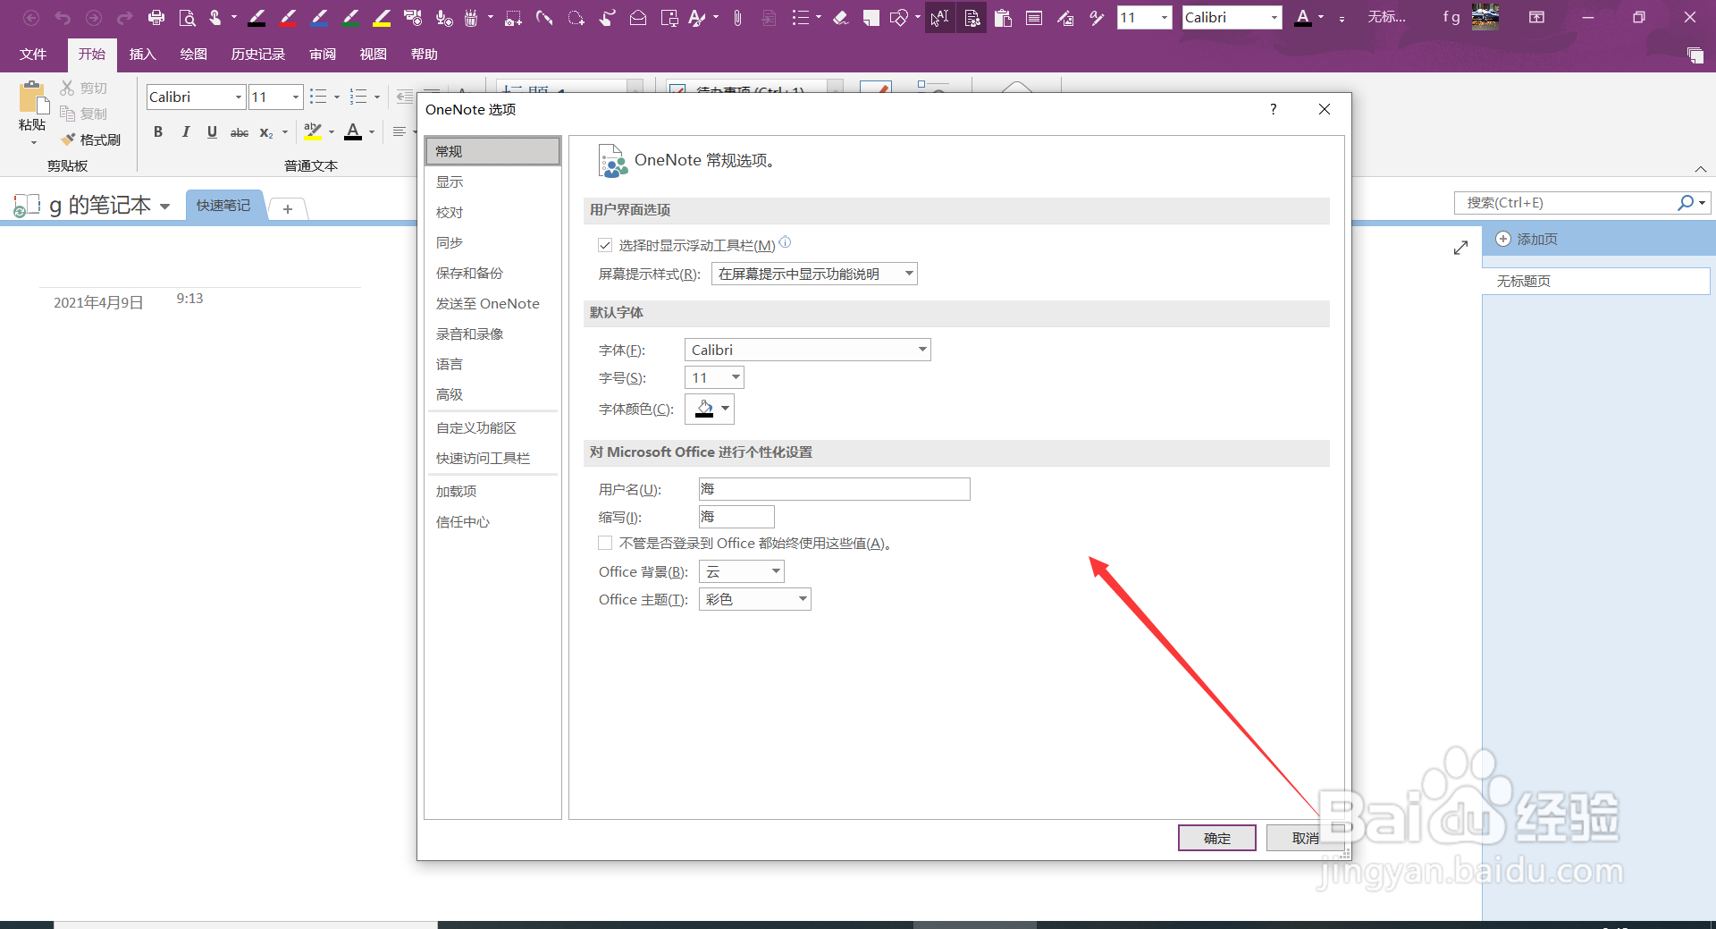Attach a file with the paperclip icon

tap(737, 17)
